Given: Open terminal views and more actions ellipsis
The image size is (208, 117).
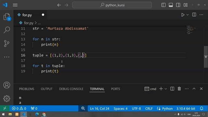Looking at the screenshot, I should point(187,89).
